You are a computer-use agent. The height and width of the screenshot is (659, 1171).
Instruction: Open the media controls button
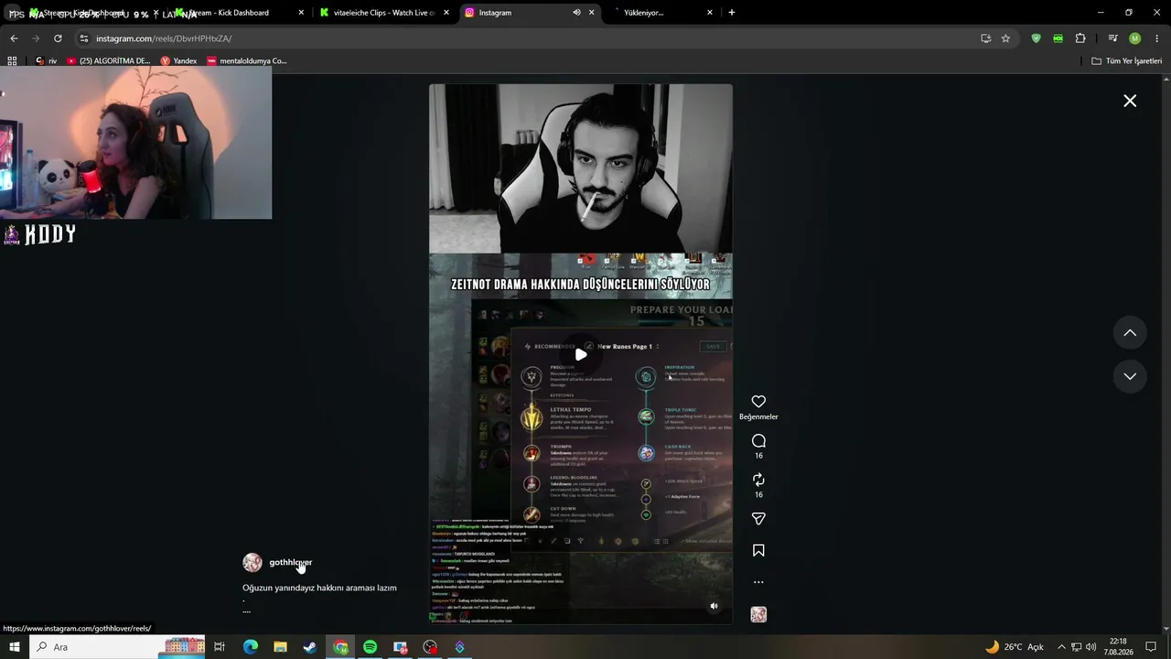point(1112,38)
